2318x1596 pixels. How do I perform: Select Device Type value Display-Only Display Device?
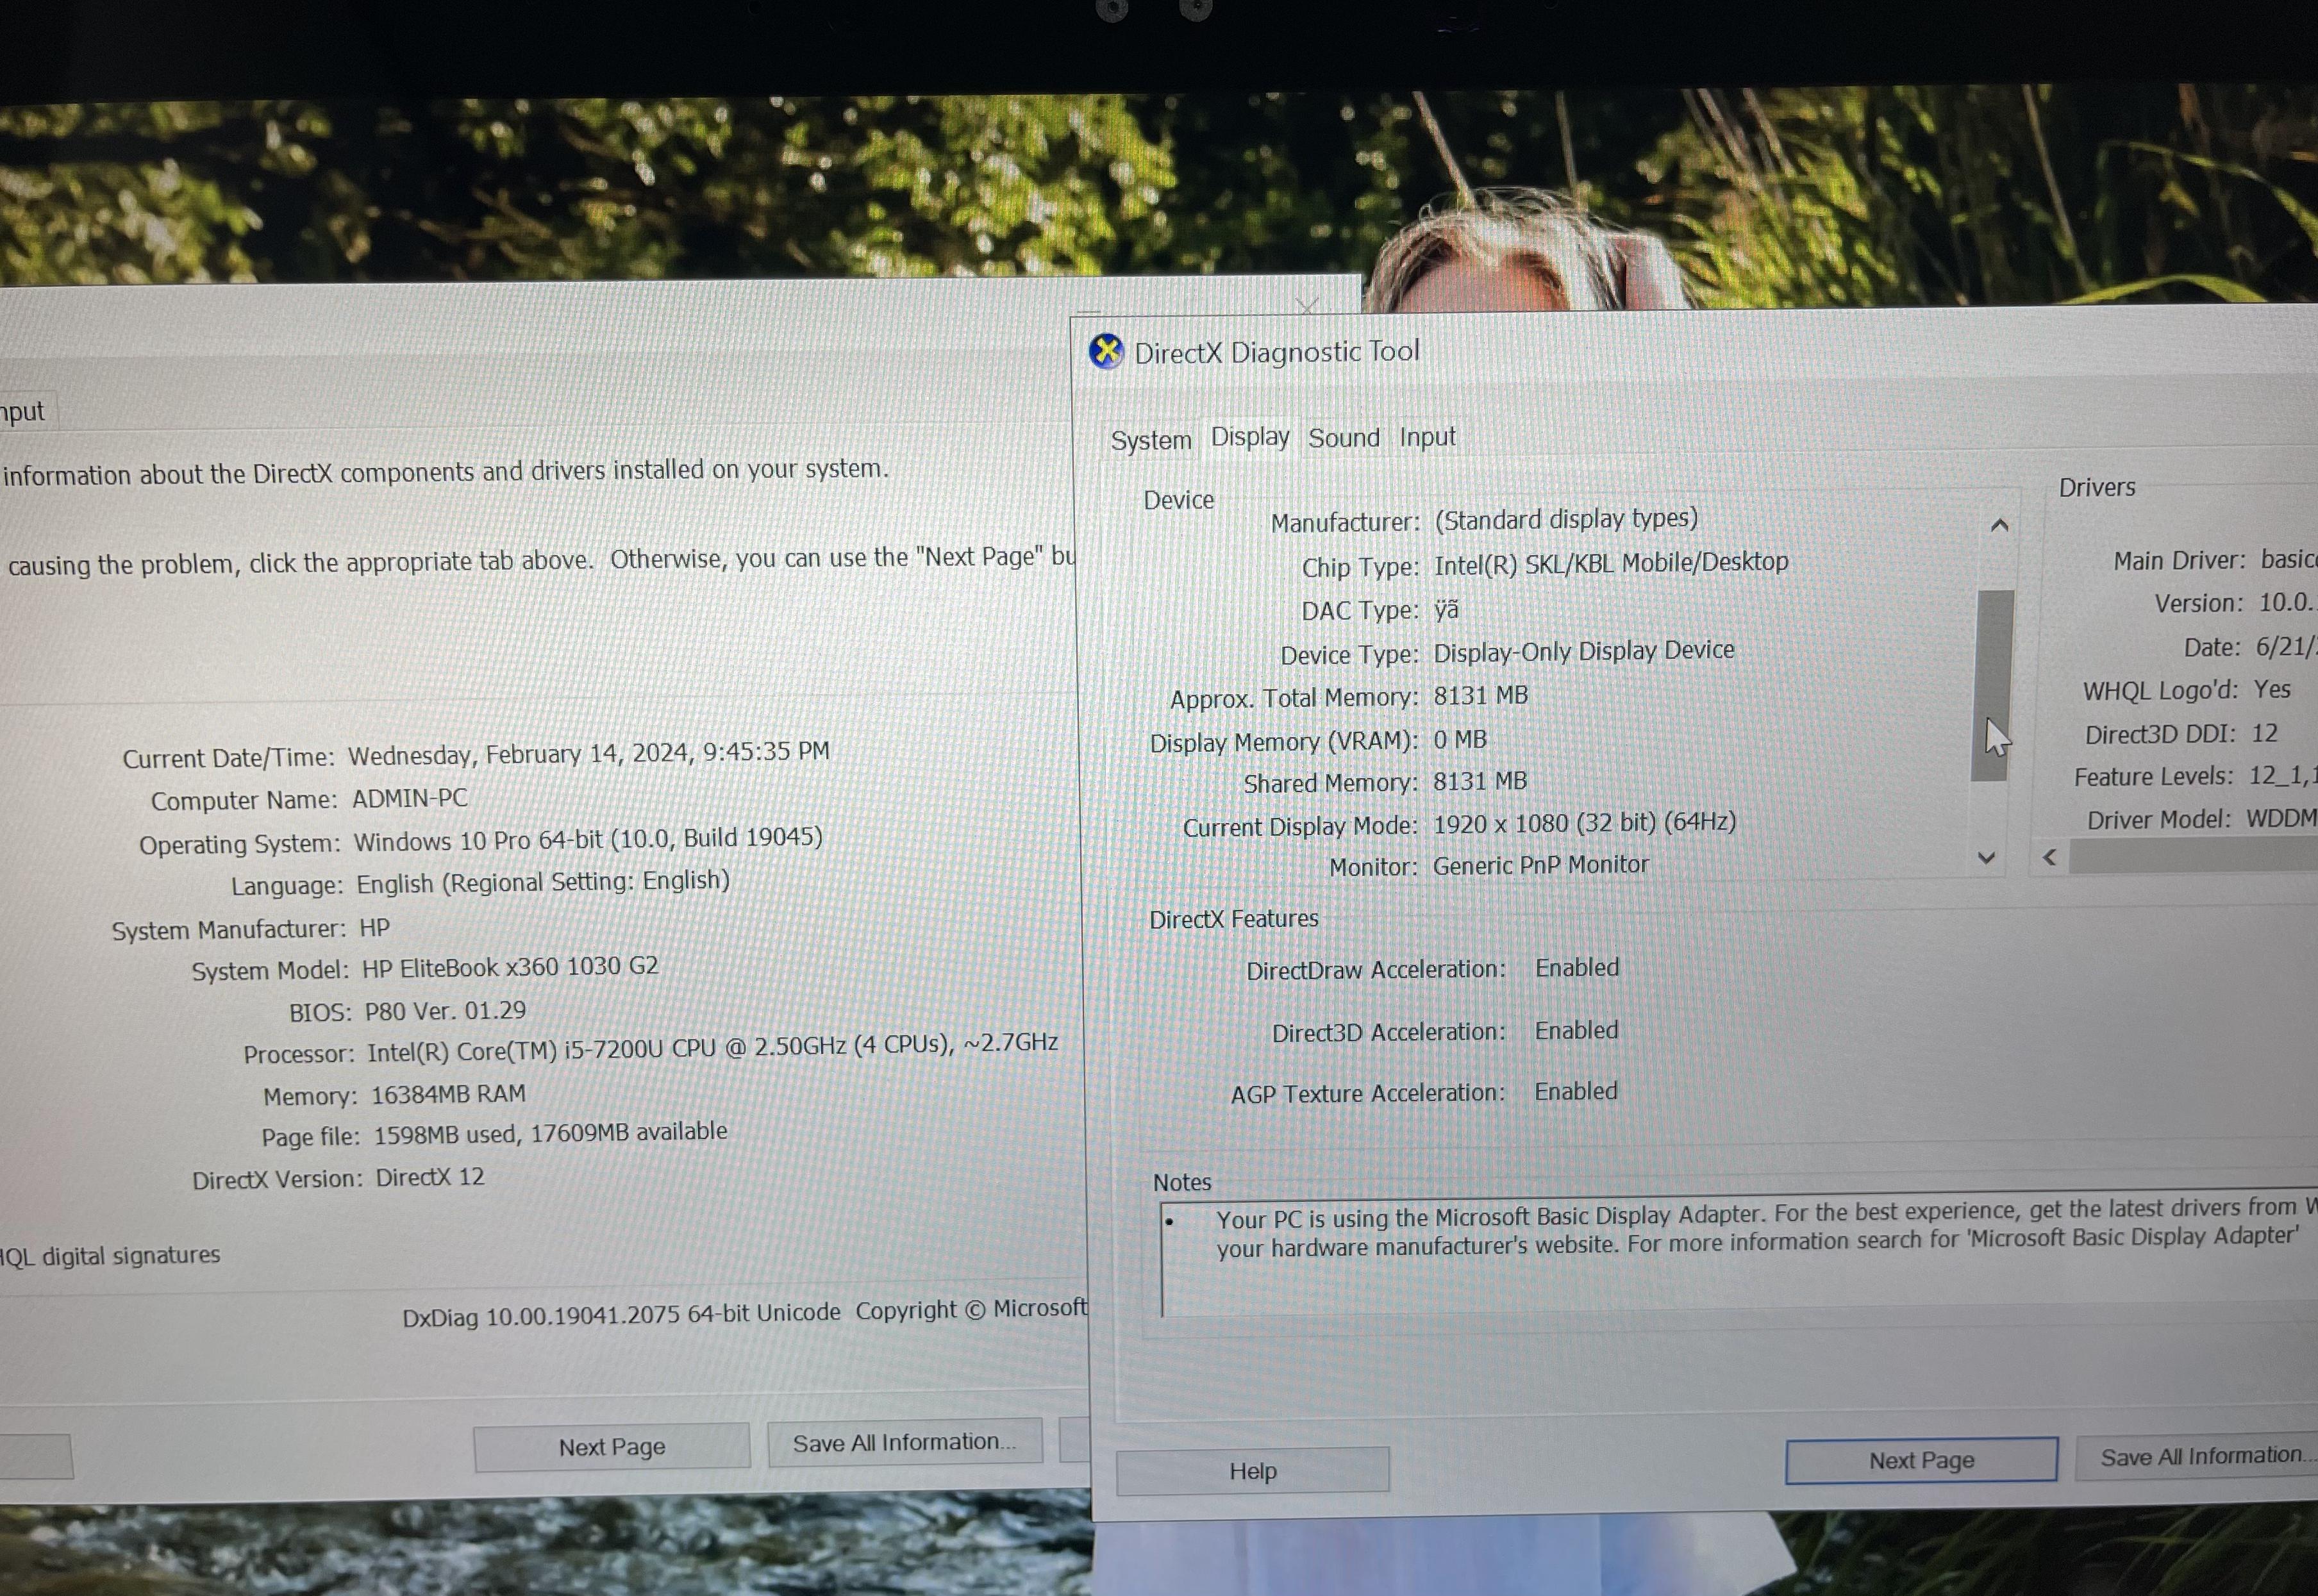[1584, 651]
